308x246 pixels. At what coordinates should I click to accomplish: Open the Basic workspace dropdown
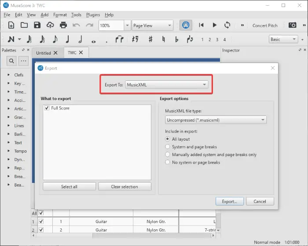coord(283,39)
